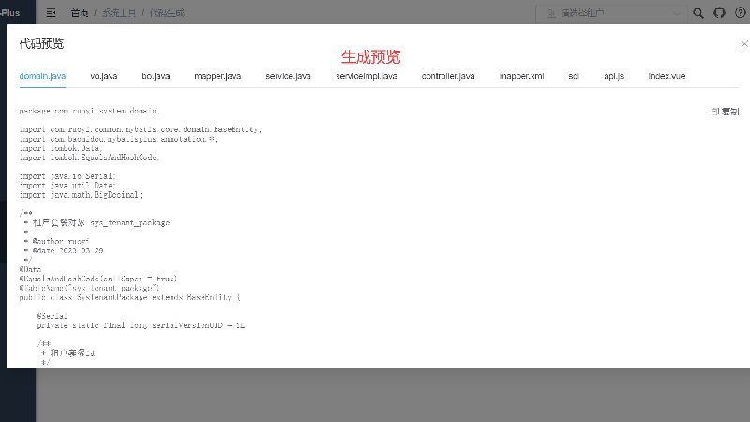Toggle the sidebar hamburger menu icon

[52, 13]
